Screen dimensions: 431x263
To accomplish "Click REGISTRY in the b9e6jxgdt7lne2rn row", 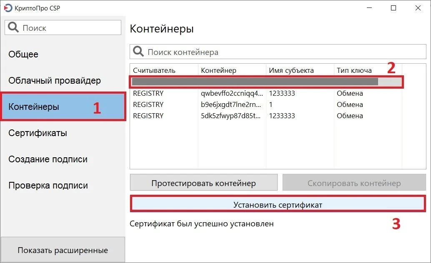I will click(148, 104).
